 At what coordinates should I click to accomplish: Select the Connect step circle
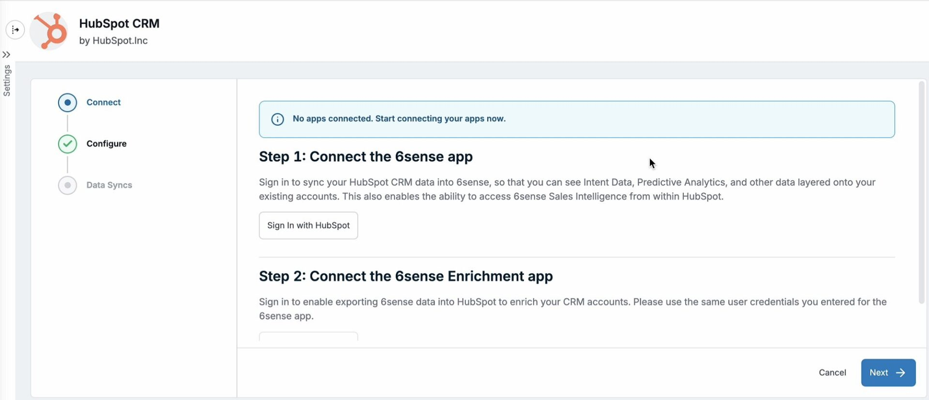[67, 102]
